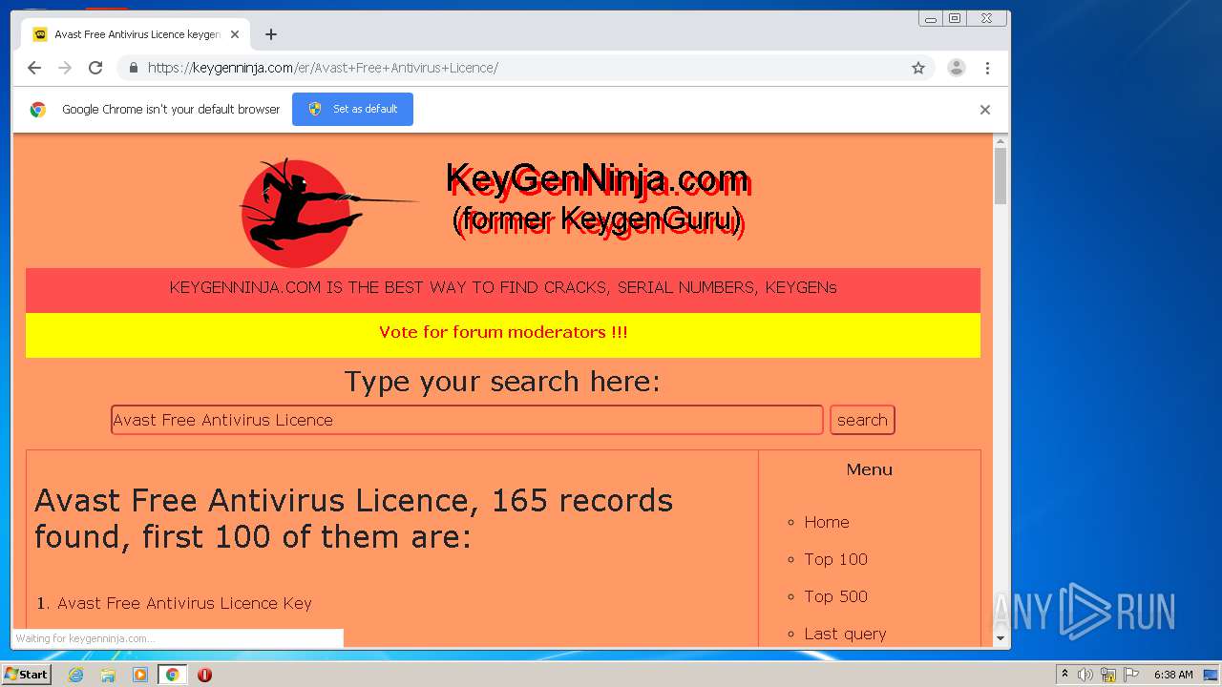The width and height of the screenshot is (1222, 687).
Task: Open the Last query menu link
Action: point(845,634)
